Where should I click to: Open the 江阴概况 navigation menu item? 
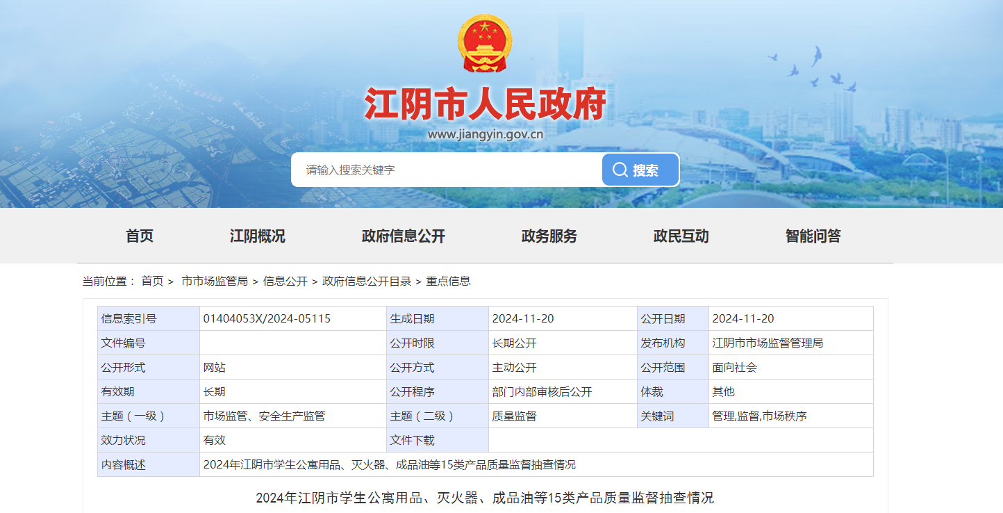coord(258,236)
